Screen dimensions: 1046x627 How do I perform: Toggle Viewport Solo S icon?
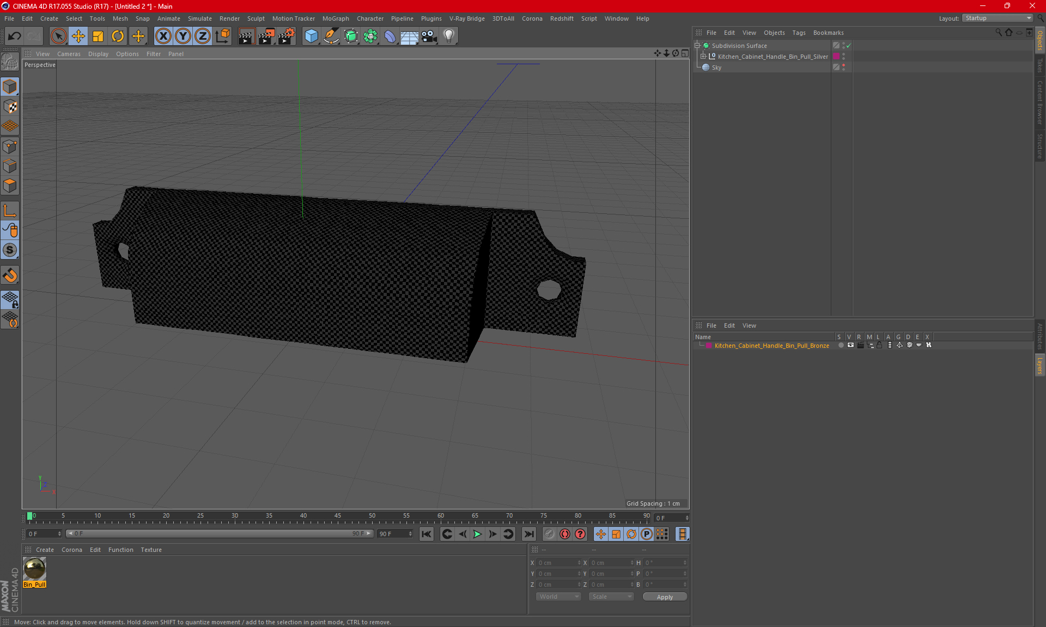(x=10, y=250)
